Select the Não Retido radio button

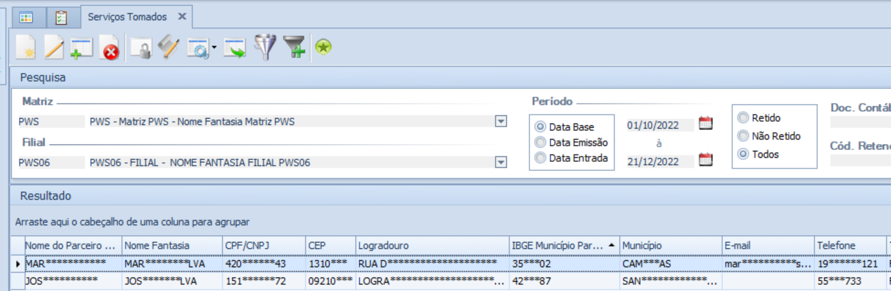point(743,136)
